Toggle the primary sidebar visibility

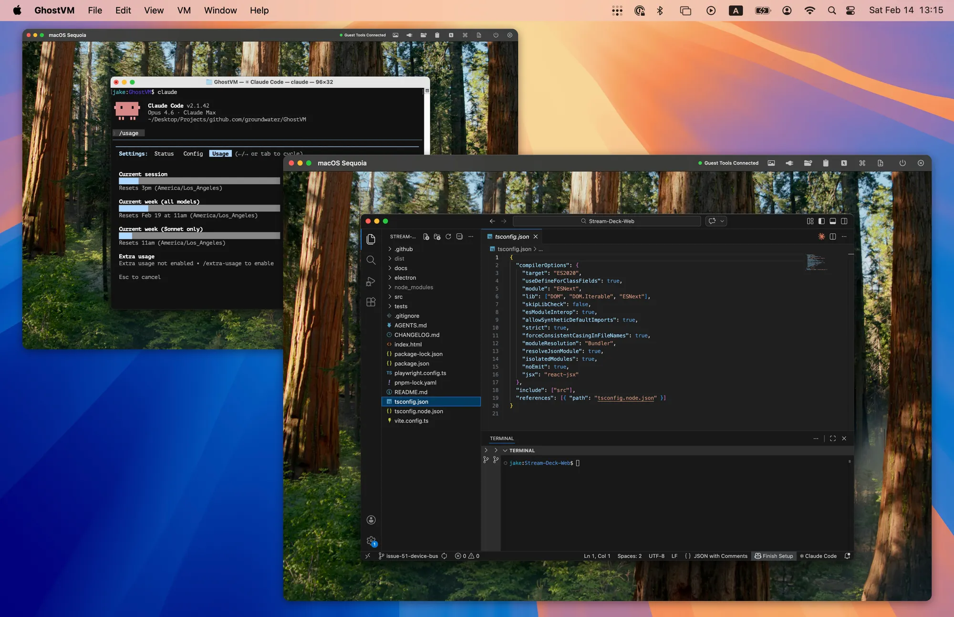pyautogui.click(x=821, y=221)
